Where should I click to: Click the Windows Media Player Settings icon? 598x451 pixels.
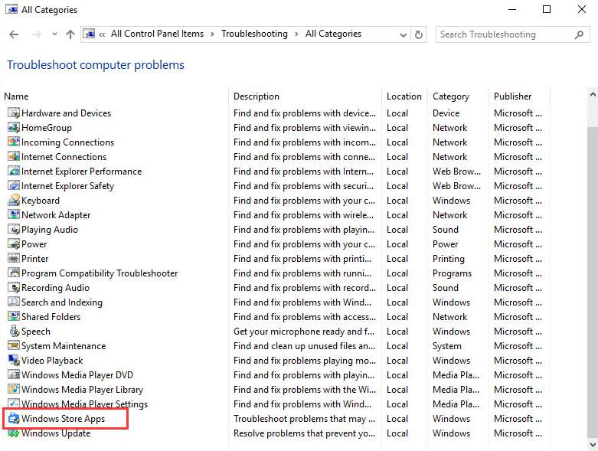pos(14,403)
